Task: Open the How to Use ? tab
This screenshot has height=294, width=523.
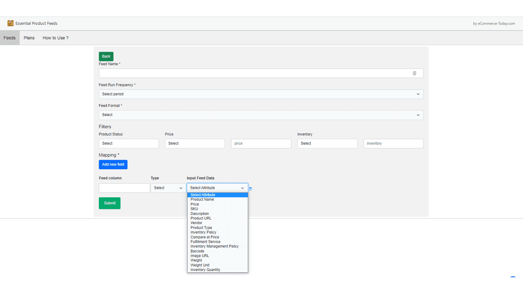Action: pos(55,38)
